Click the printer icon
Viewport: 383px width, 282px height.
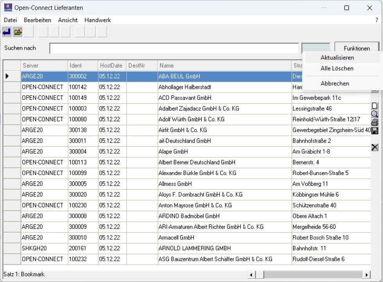(x=374, y=122)
